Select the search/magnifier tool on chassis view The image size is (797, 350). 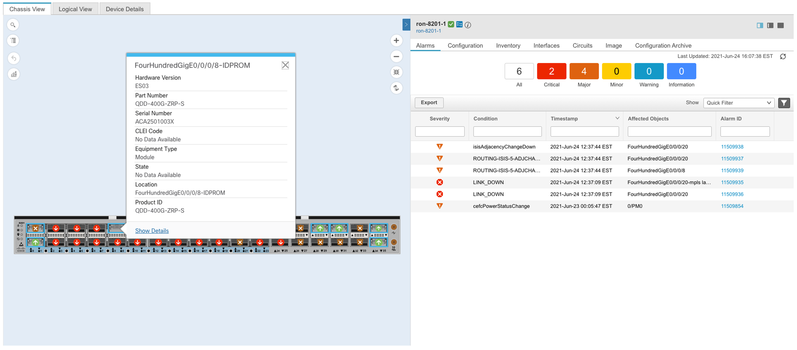point(13,24)
